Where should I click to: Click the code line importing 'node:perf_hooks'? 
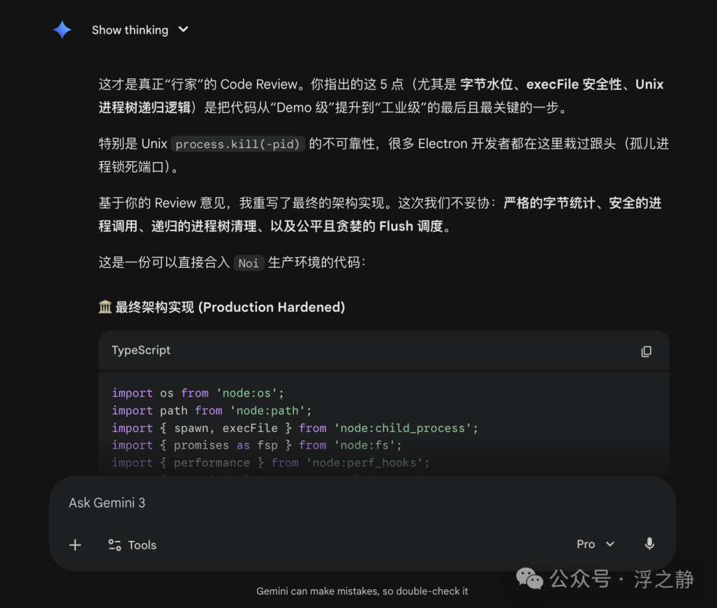(x=271, y=463)
